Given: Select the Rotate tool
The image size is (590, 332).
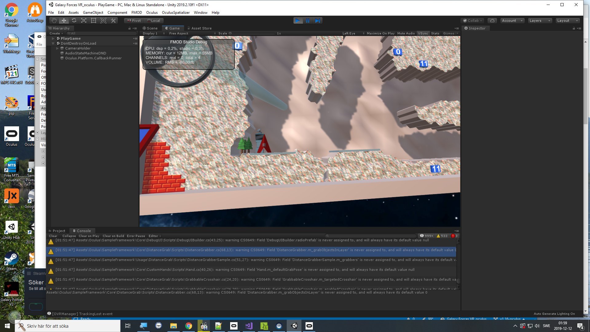Looking at the screenshot, I should [x=74, y=21].
